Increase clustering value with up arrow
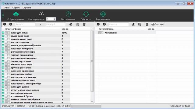The height and width of the screenshot is (109, 195). [55, 18]
